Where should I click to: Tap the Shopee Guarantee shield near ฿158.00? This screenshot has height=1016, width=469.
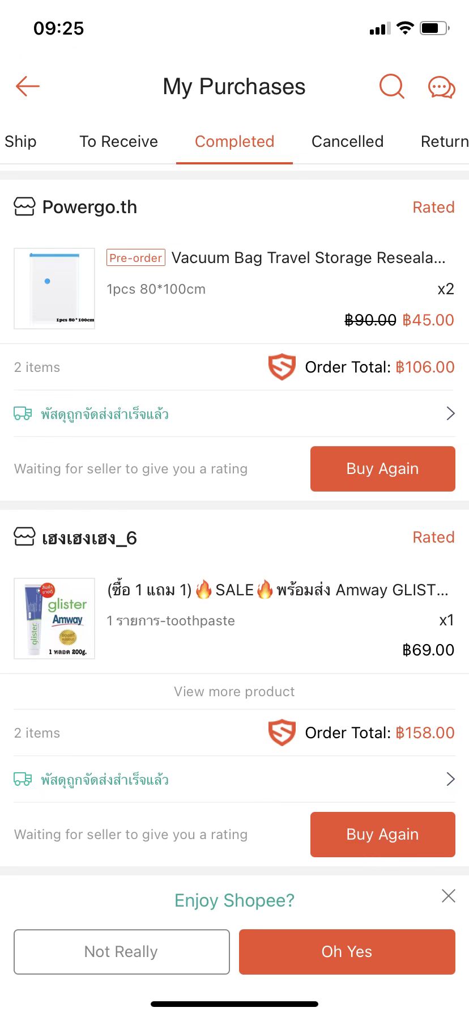[282, 732]
